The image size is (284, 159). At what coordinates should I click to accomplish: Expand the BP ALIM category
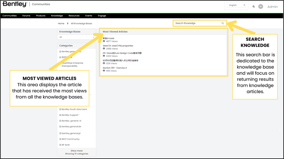point(60,145)
